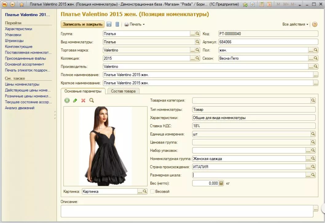The image size is (325, 223).
Task: Click Поставляемая номенклатура sidebar link
Action: point(28,52)
